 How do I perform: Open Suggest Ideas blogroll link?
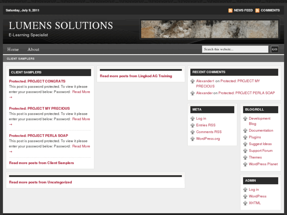pyautogui.click(x=260, y=144)
